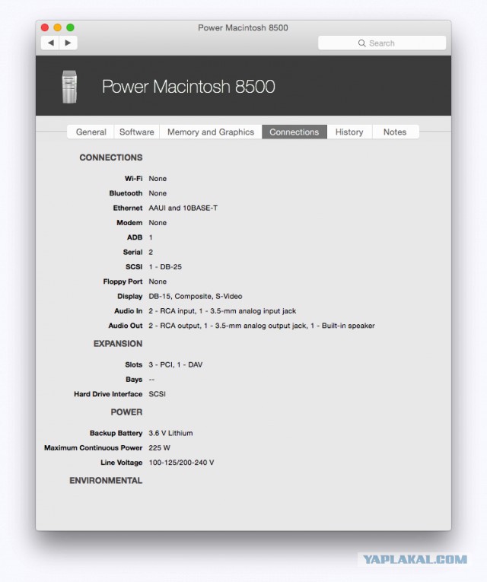Image resolution: width=487 pixels, height=582 pixels.
Task: Select the Bluetooth label
Action: 126,193
